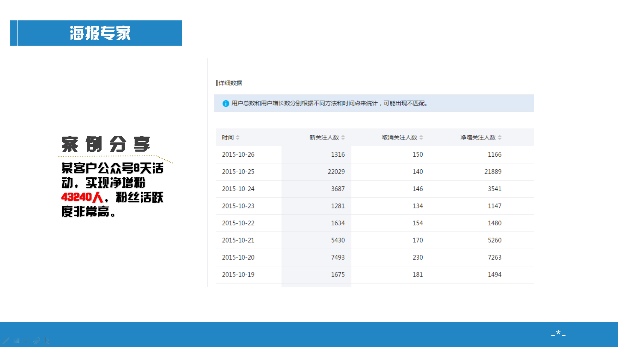Click unfollow count 150
Image resolution: width=618 pixels, height=347 pixels.
(418, 155)
